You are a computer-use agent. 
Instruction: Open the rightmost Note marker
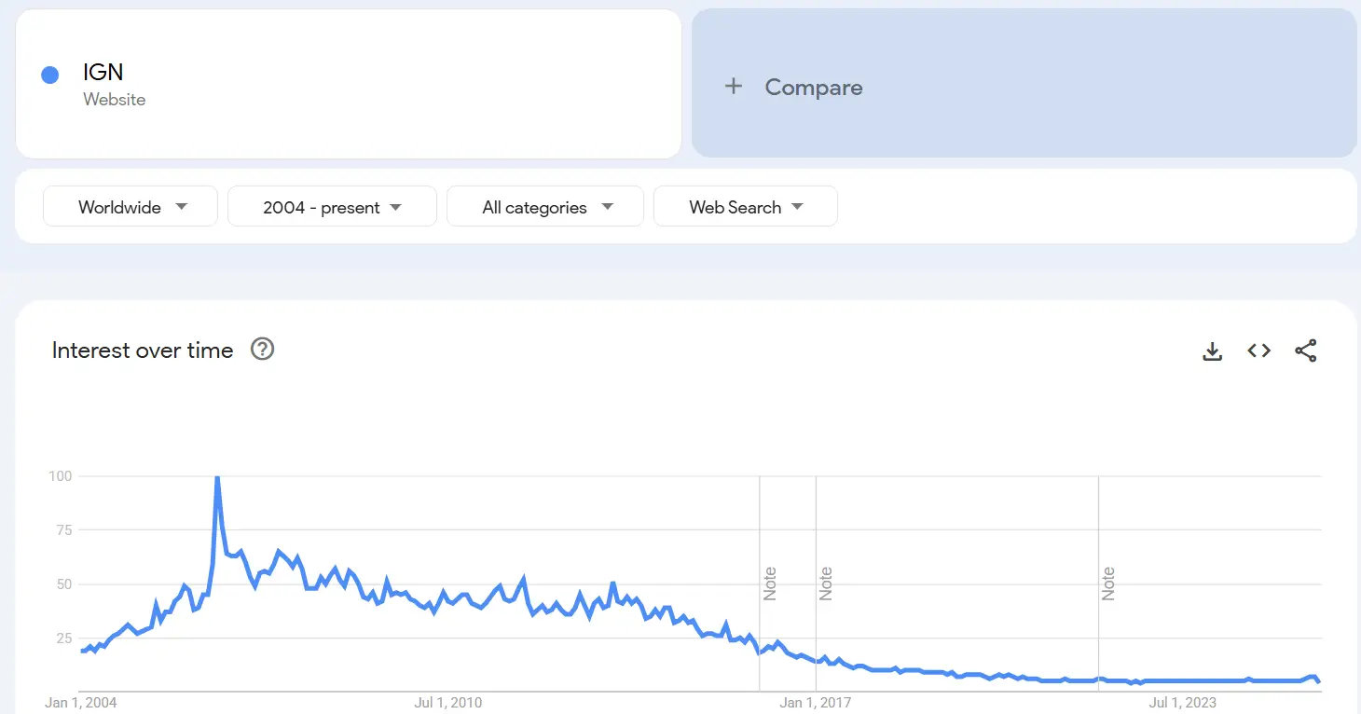pyautogui.click(x=1108, y=584)
